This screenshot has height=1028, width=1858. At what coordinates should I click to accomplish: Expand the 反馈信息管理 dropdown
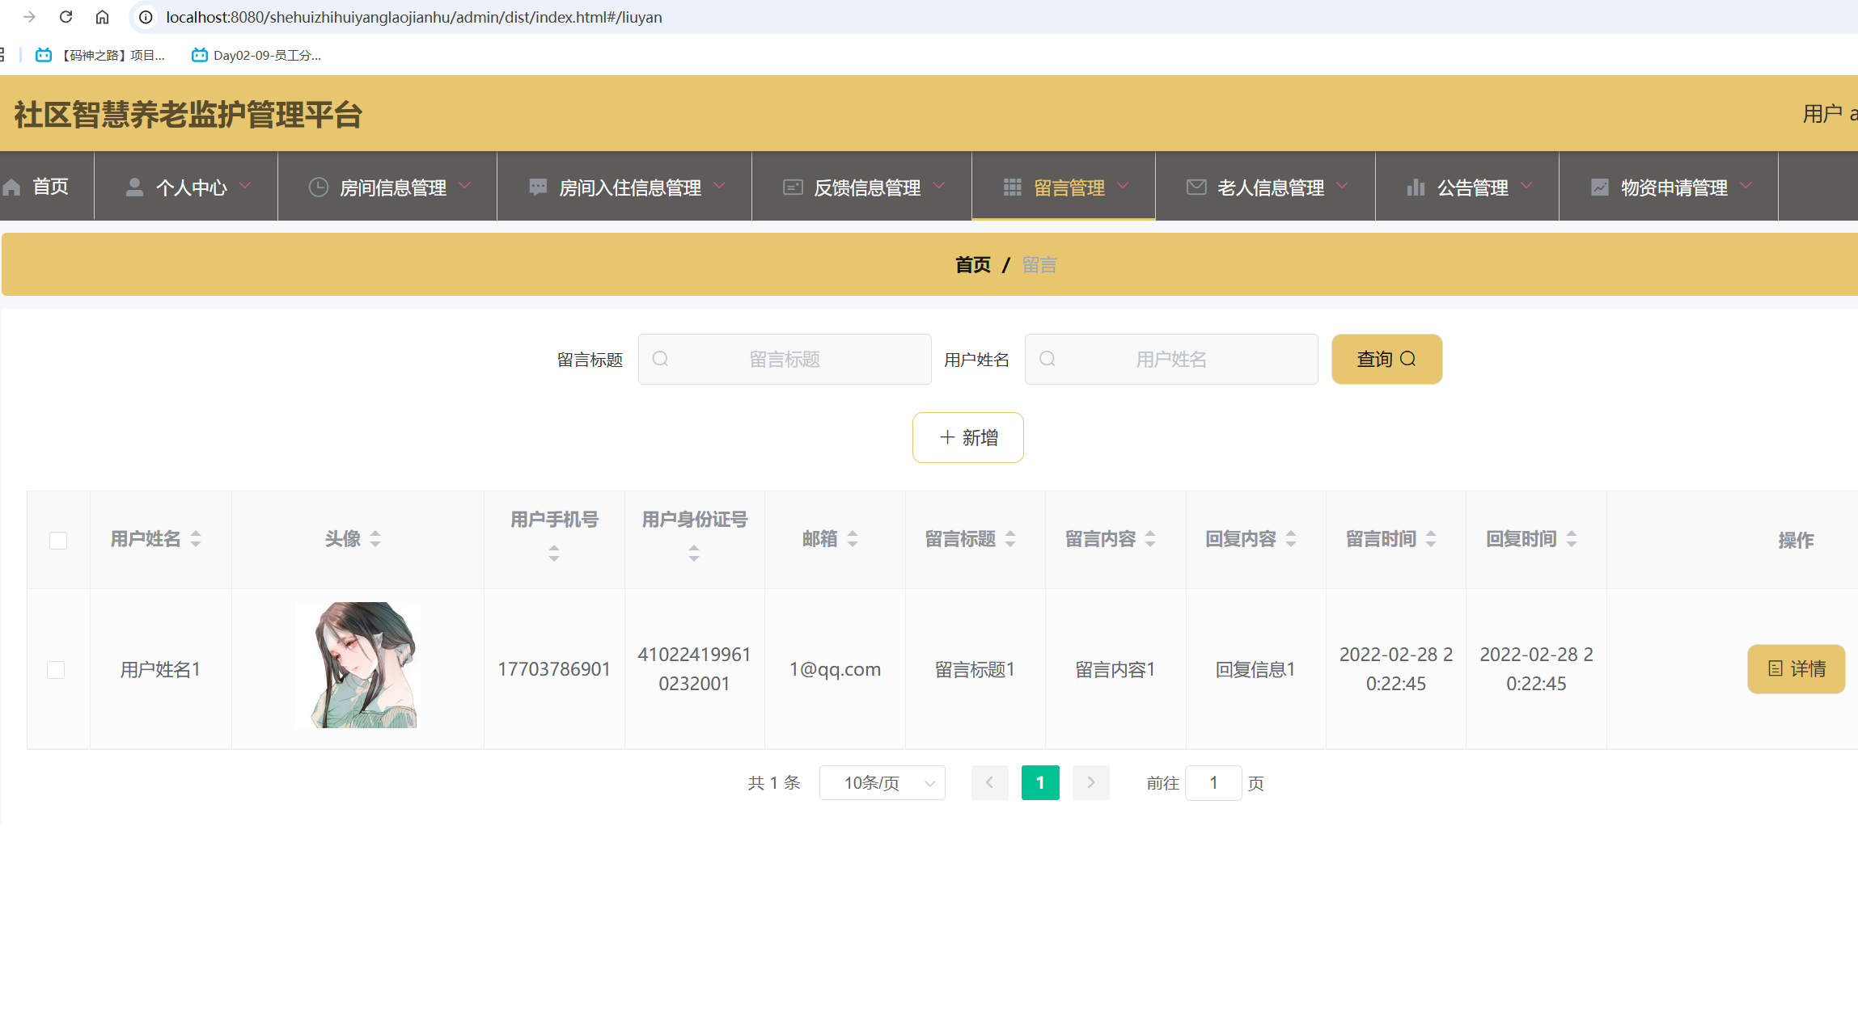940,186
